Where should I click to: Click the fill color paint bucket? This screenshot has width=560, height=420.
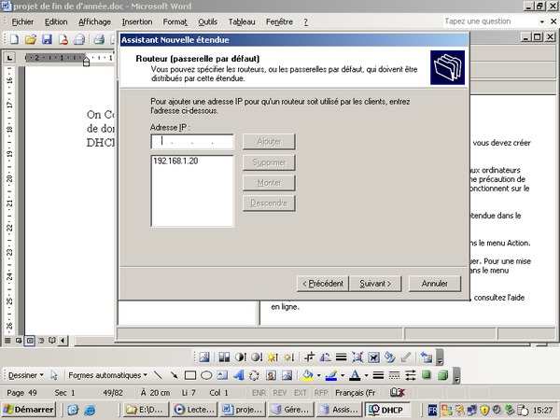click(307, 375)
